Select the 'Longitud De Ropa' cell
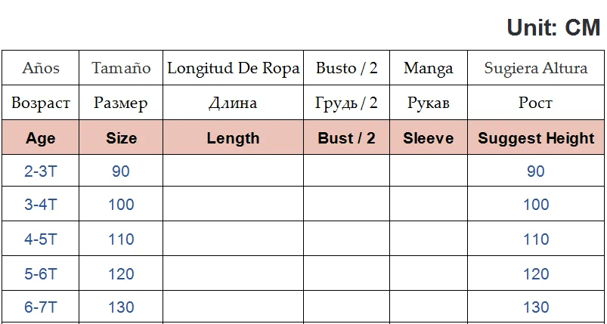The image size is (607, 324). [x=233, y=68]
